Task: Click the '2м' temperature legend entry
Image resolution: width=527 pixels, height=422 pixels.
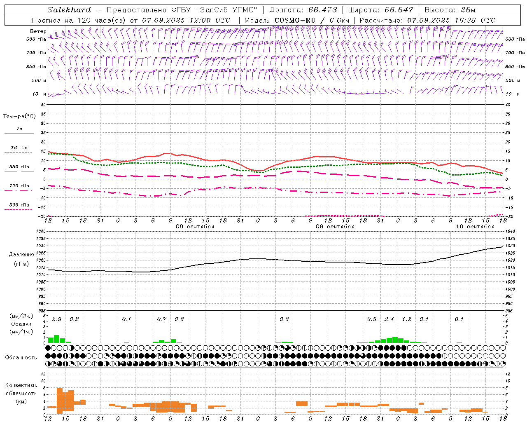Action: (x=19, y=129)
